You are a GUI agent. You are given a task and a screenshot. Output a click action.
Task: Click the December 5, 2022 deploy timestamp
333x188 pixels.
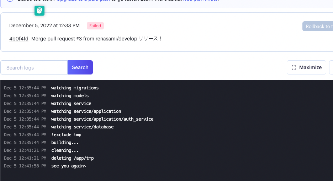click(44, 26)
